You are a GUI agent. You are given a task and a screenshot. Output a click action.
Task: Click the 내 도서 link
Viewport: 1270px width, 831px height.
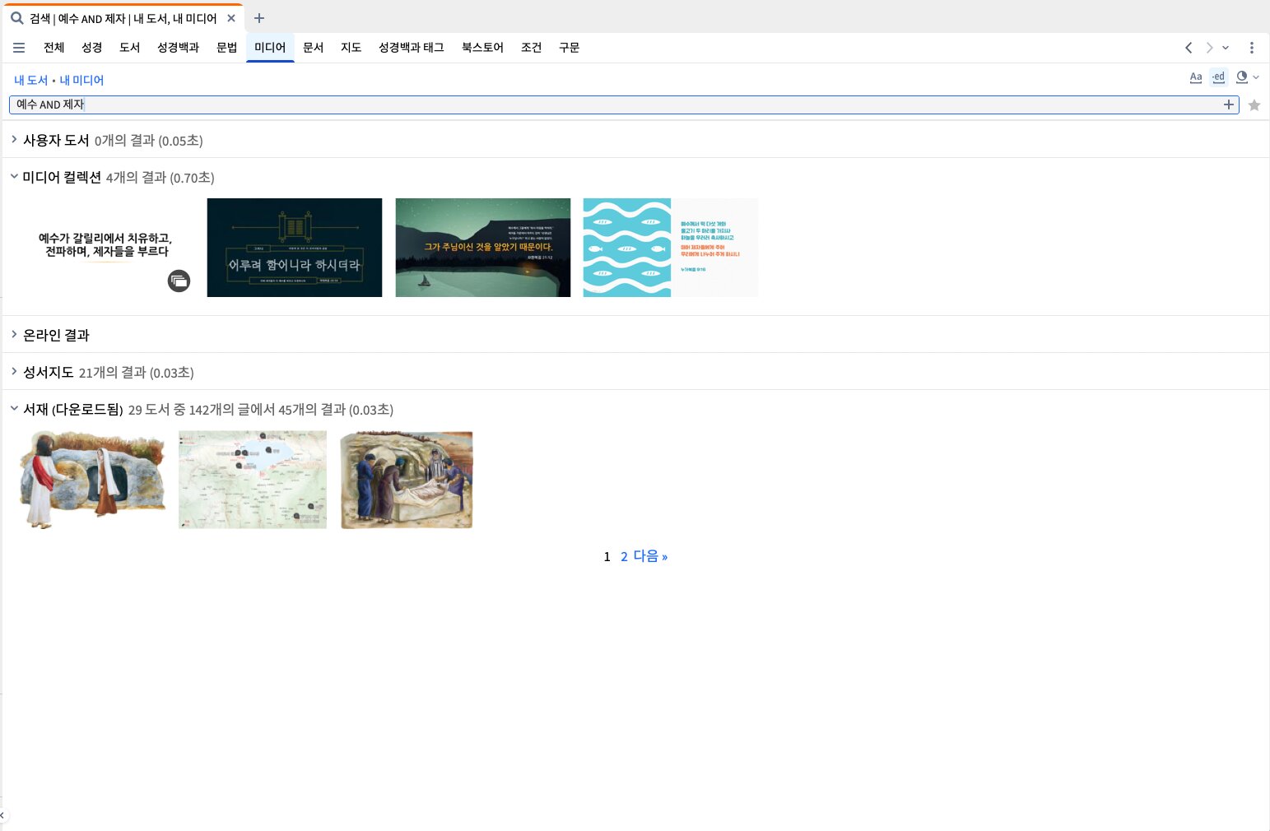[x=31, y=80]
